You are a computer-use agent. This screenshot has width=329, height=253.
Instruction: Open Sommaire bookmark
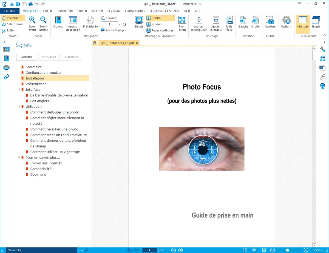pyautogui.click(x=34, y=67)
